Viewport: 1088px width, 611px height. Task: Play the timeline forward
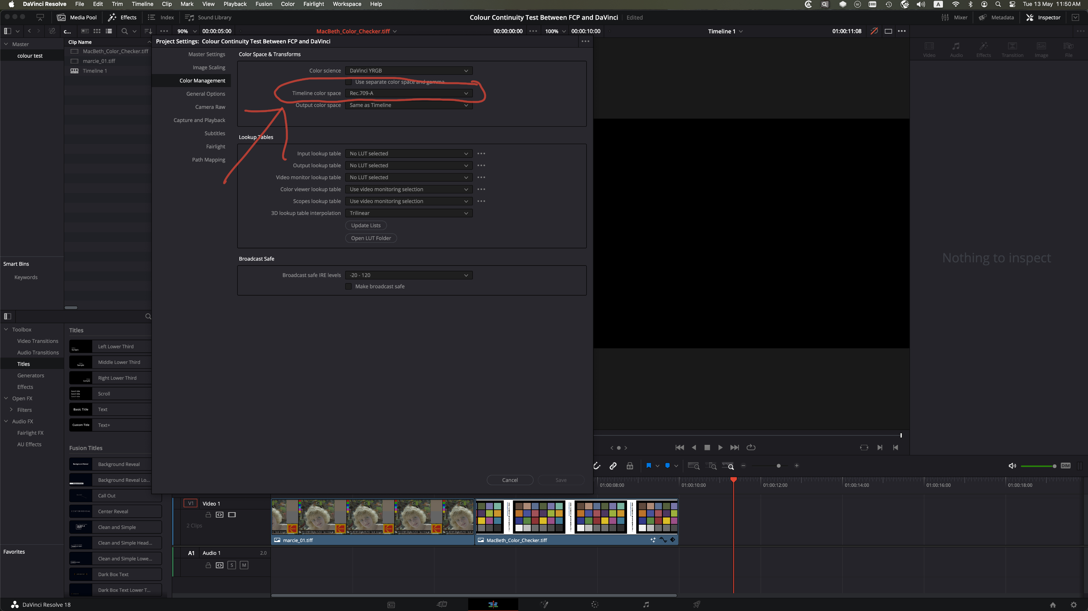click(720, 447)
